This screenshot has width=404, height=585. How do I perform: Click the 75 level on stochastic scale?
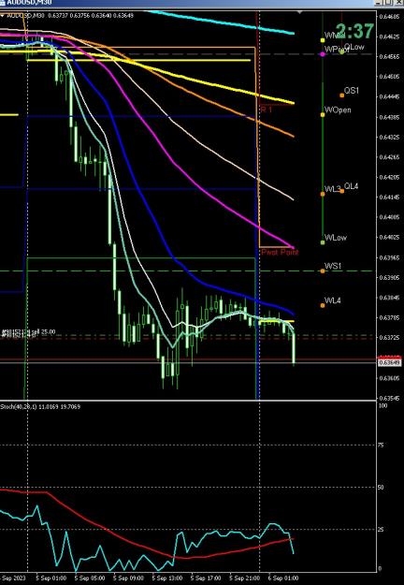[382, 446]
